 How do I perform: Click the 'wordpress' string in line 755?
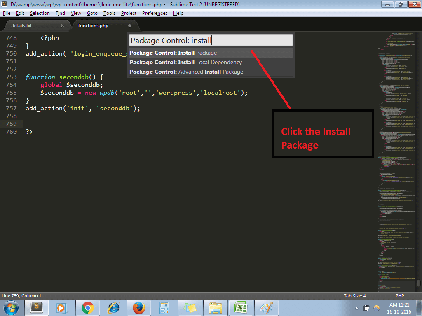176,93
